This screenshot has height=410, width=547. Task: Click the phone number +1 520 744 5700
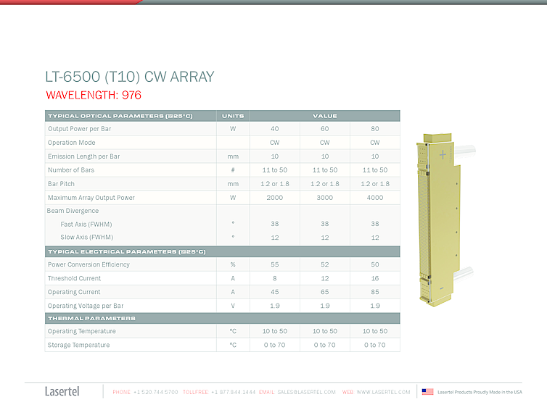(x=155, y=392)
